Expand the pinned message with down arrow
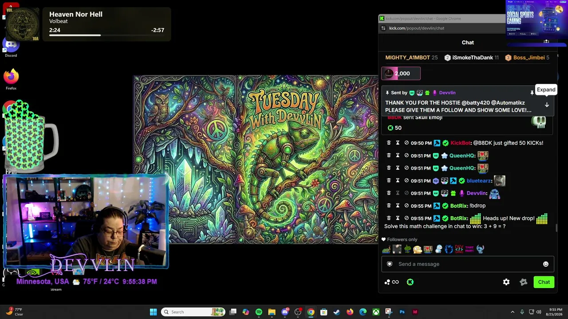The image size is (568, 319). [x=547, y=105]
